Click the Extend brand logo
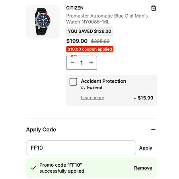The width and height of the screenshot is (179, 179). coord(95,88)
